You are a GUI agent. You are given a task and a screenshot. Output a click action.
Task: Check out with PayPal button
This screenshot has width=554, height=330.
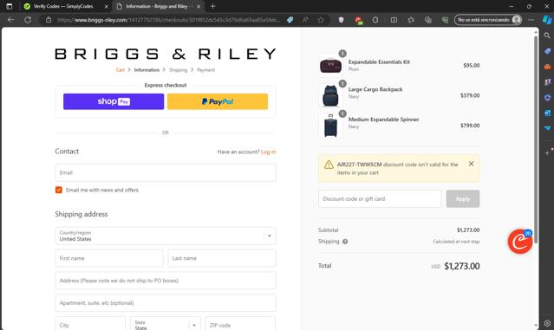pyautogui.click(x=218, y=101)
